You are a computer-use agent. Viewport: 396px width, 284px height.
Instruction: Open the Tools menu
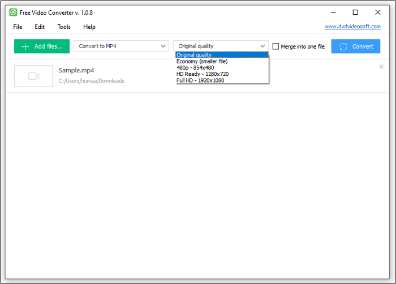point(64,27)
